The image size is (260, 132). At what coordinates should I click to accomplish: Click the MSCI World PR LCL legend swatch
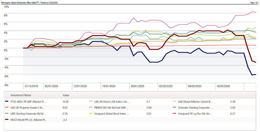click(x=7, y=120)
